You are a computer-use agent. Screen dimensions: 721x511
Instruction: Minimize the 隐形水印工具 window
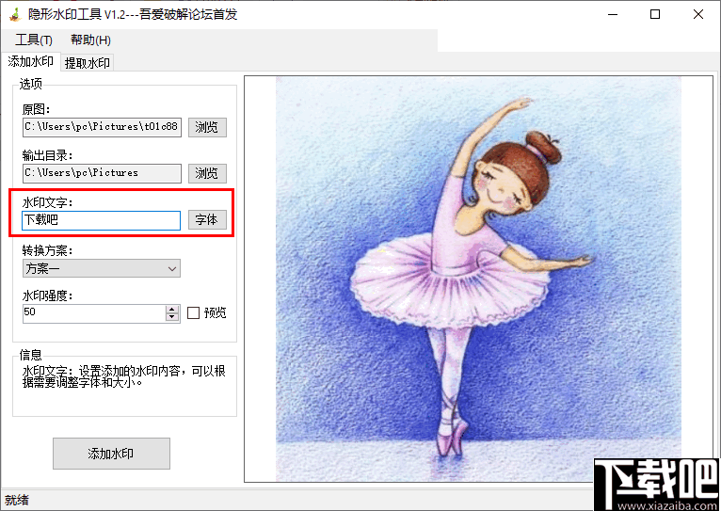tap(613, 14)
